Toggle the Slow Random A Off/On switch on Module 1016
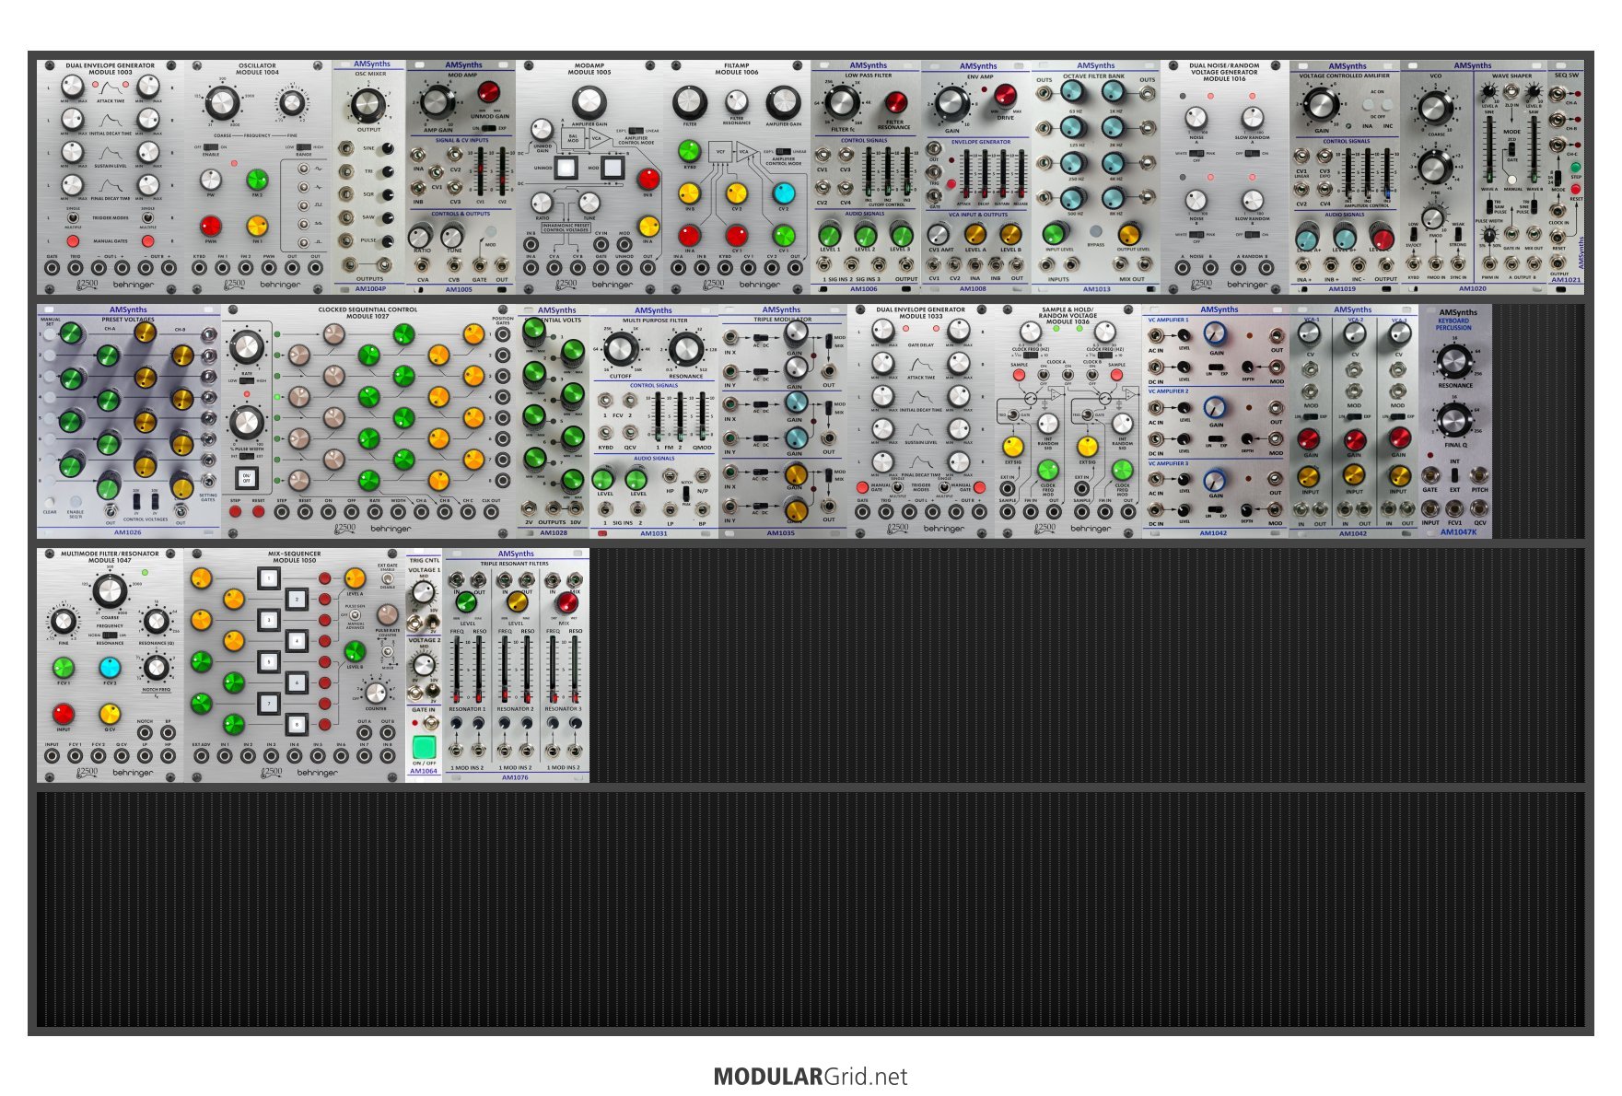This screenshot has height=1096, width=1622. click(1252, 153)
